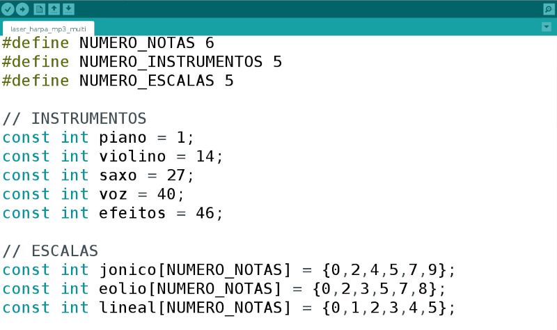Open the Serial Monitor magnifier icon
557x330 pixels.
tap(549, 9)
